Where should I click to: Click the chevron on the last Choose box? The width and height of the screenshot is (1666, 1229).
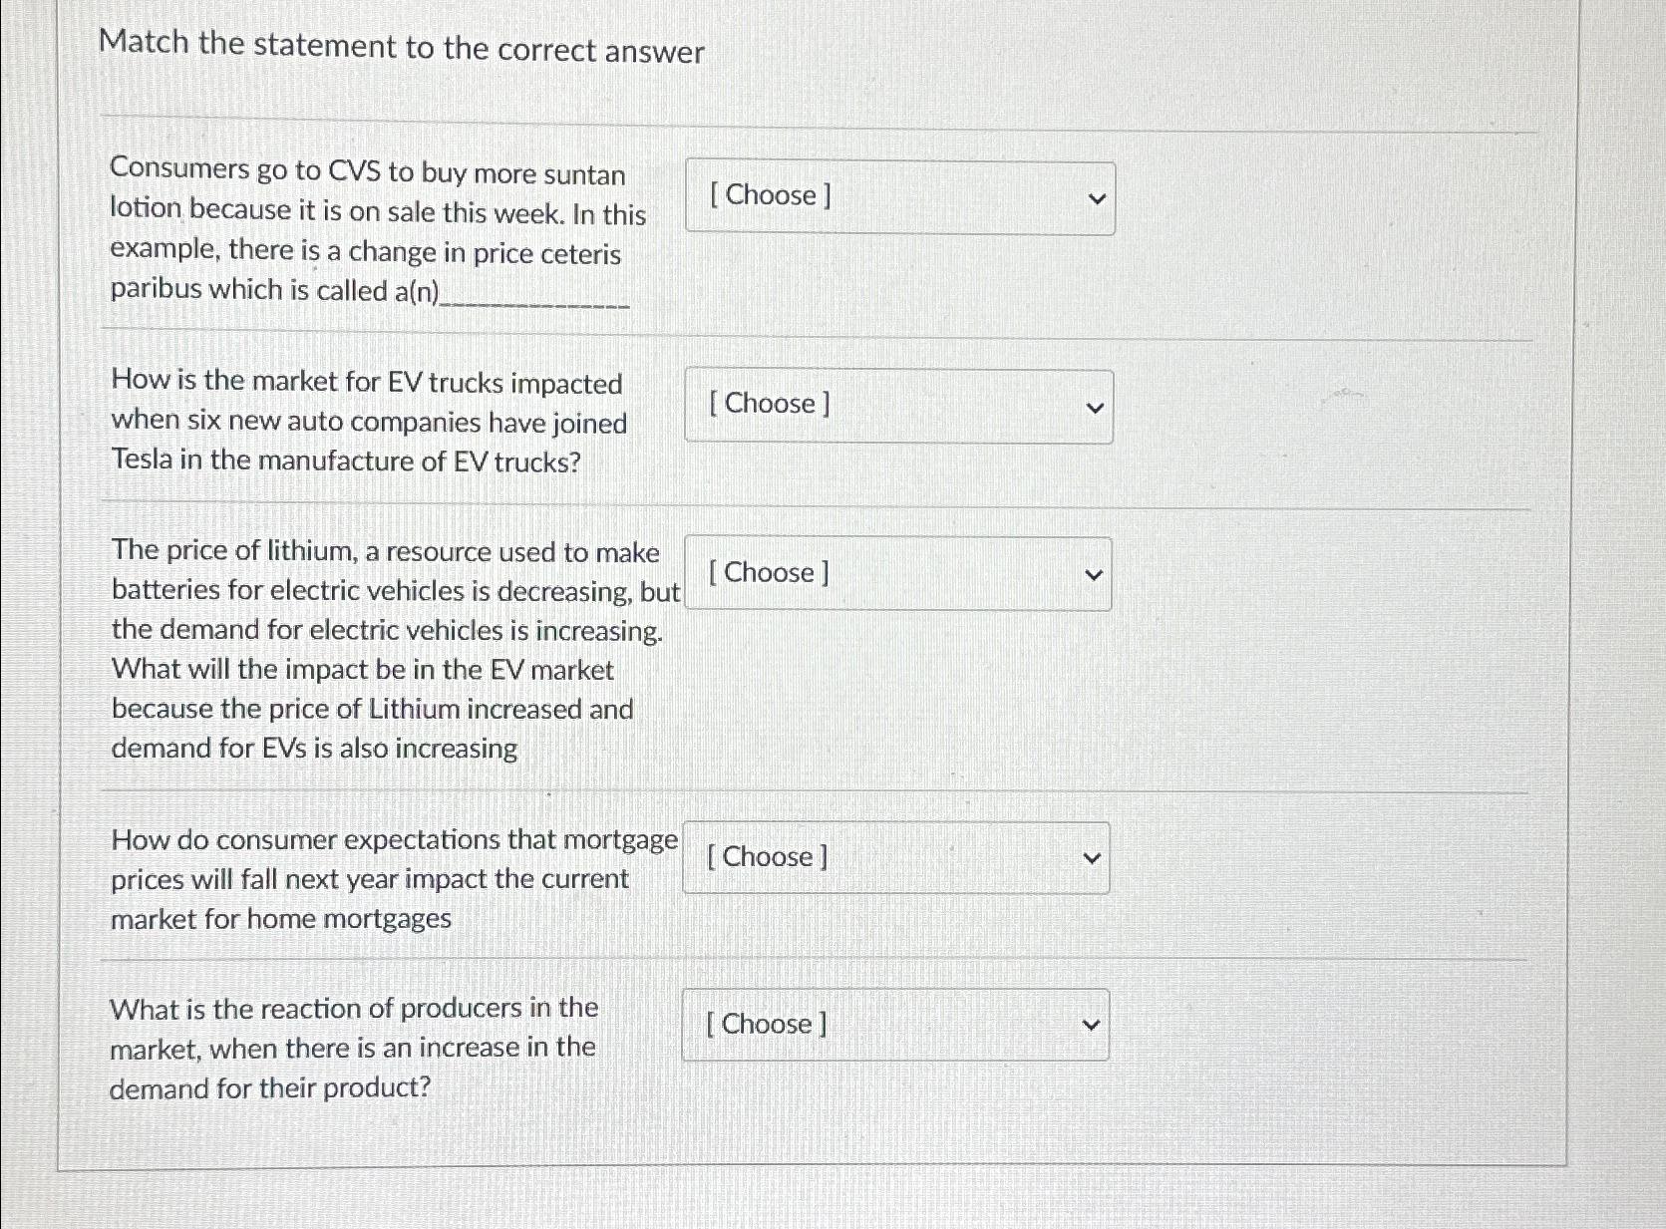point(1091,1024)
